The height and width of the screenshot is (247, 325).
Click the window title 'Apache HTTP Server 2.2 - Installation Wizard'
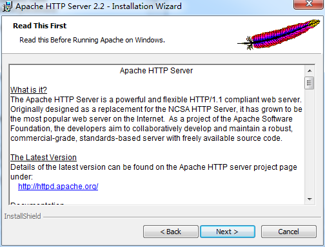(x=99, y=6)
